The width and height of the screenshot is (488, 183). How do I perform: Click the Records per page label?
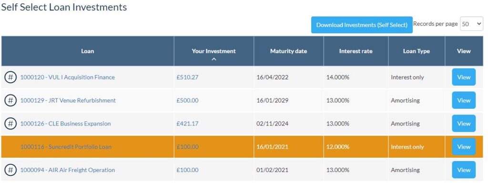tap(436, 24)
